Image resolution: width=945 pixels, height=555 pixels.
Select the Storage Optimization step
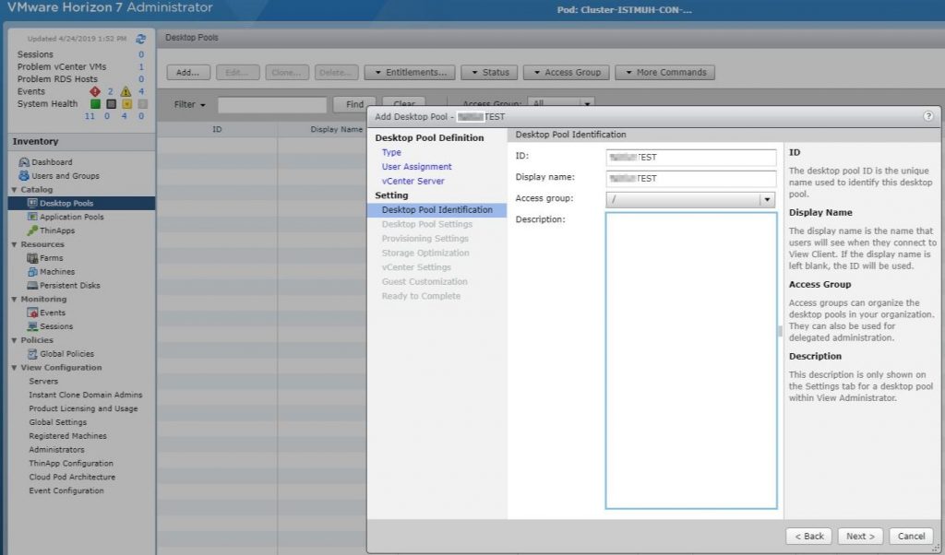click(425, 254)
